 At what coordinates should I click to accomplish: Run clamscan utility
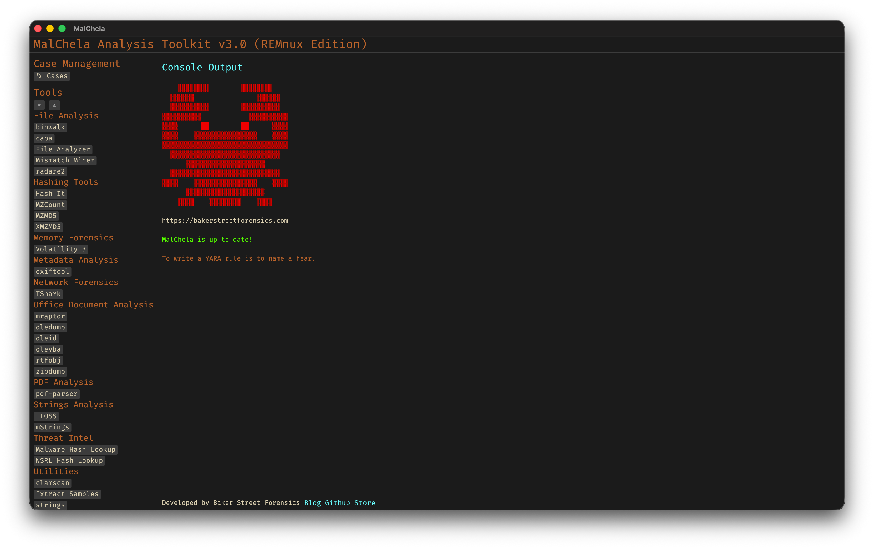pos(52,483)
